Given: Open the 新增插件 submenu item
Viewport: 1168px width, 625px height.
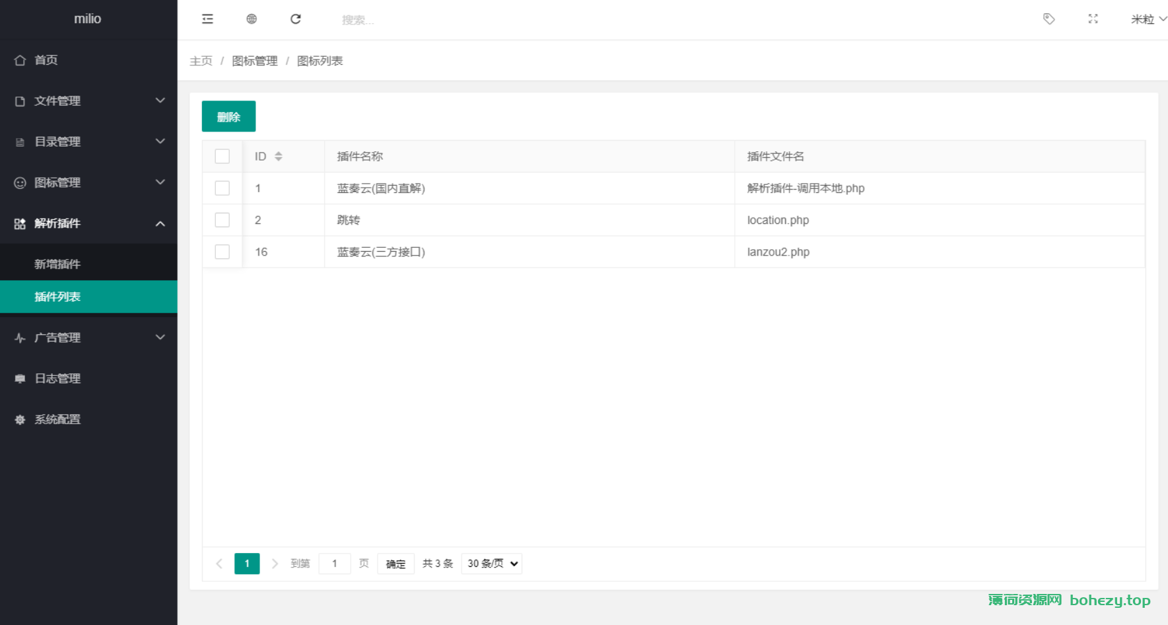Looking at the screenshot, I should coord(88,264).
